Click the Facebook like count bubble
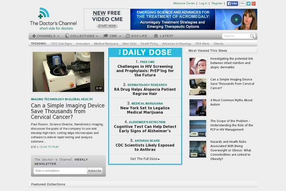The height and width of the screenshot is (191, 286). pos(243,3)
